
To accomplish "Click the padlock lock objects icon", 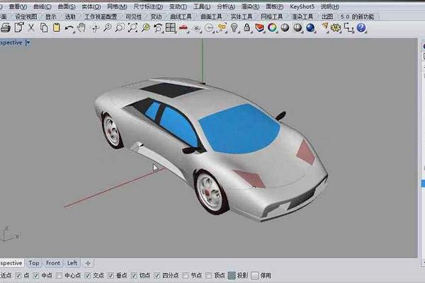I will point(246,28).
